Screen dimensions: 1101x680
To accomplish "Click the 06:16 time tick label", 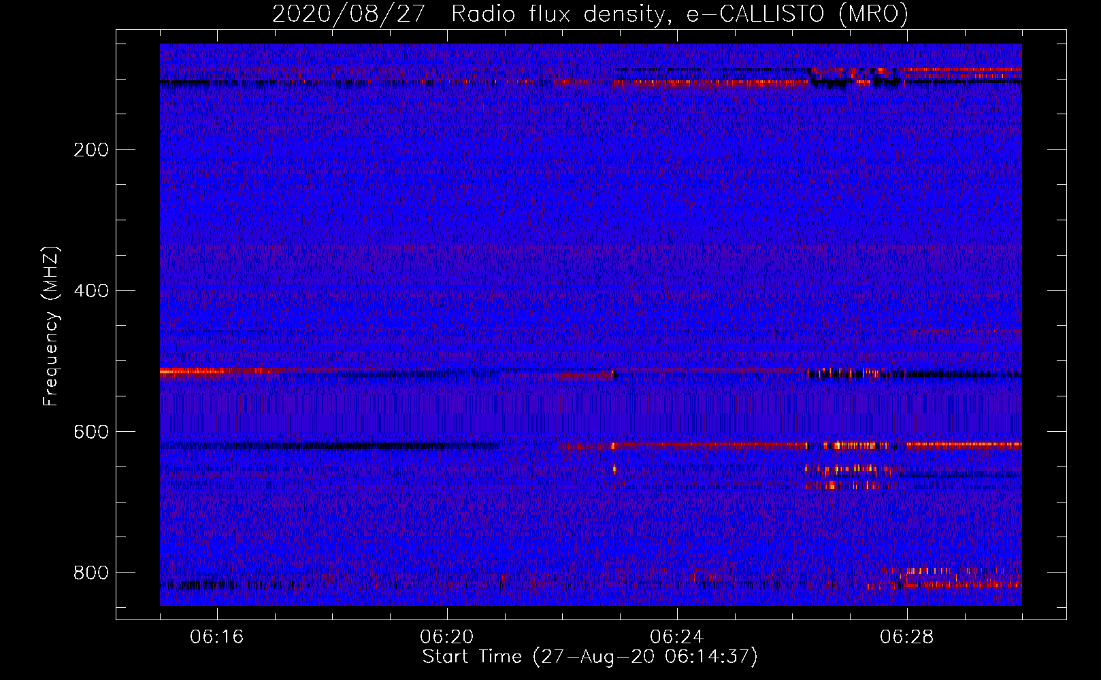I will click(217, 636).
